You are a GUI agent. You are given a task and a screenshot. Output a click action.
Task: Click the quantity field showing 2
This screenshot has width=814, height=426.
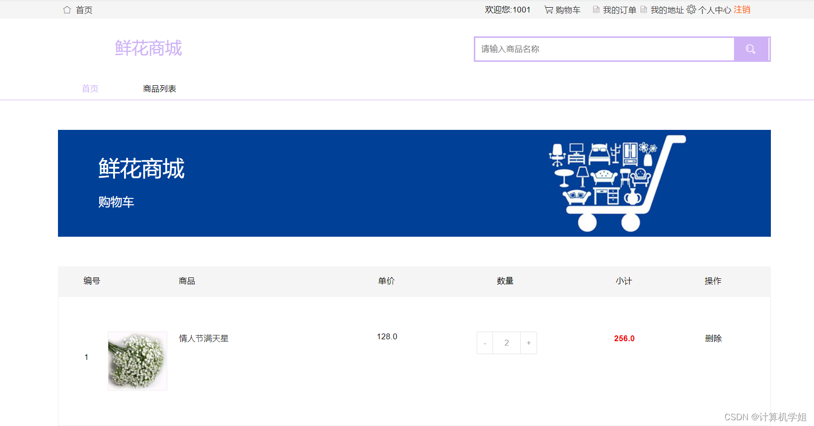506,343
